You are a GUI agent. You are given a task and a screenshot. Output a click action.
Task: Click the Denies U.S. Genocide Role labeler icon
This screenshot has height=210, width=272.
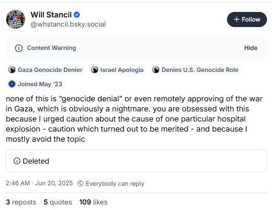(156, 70)
